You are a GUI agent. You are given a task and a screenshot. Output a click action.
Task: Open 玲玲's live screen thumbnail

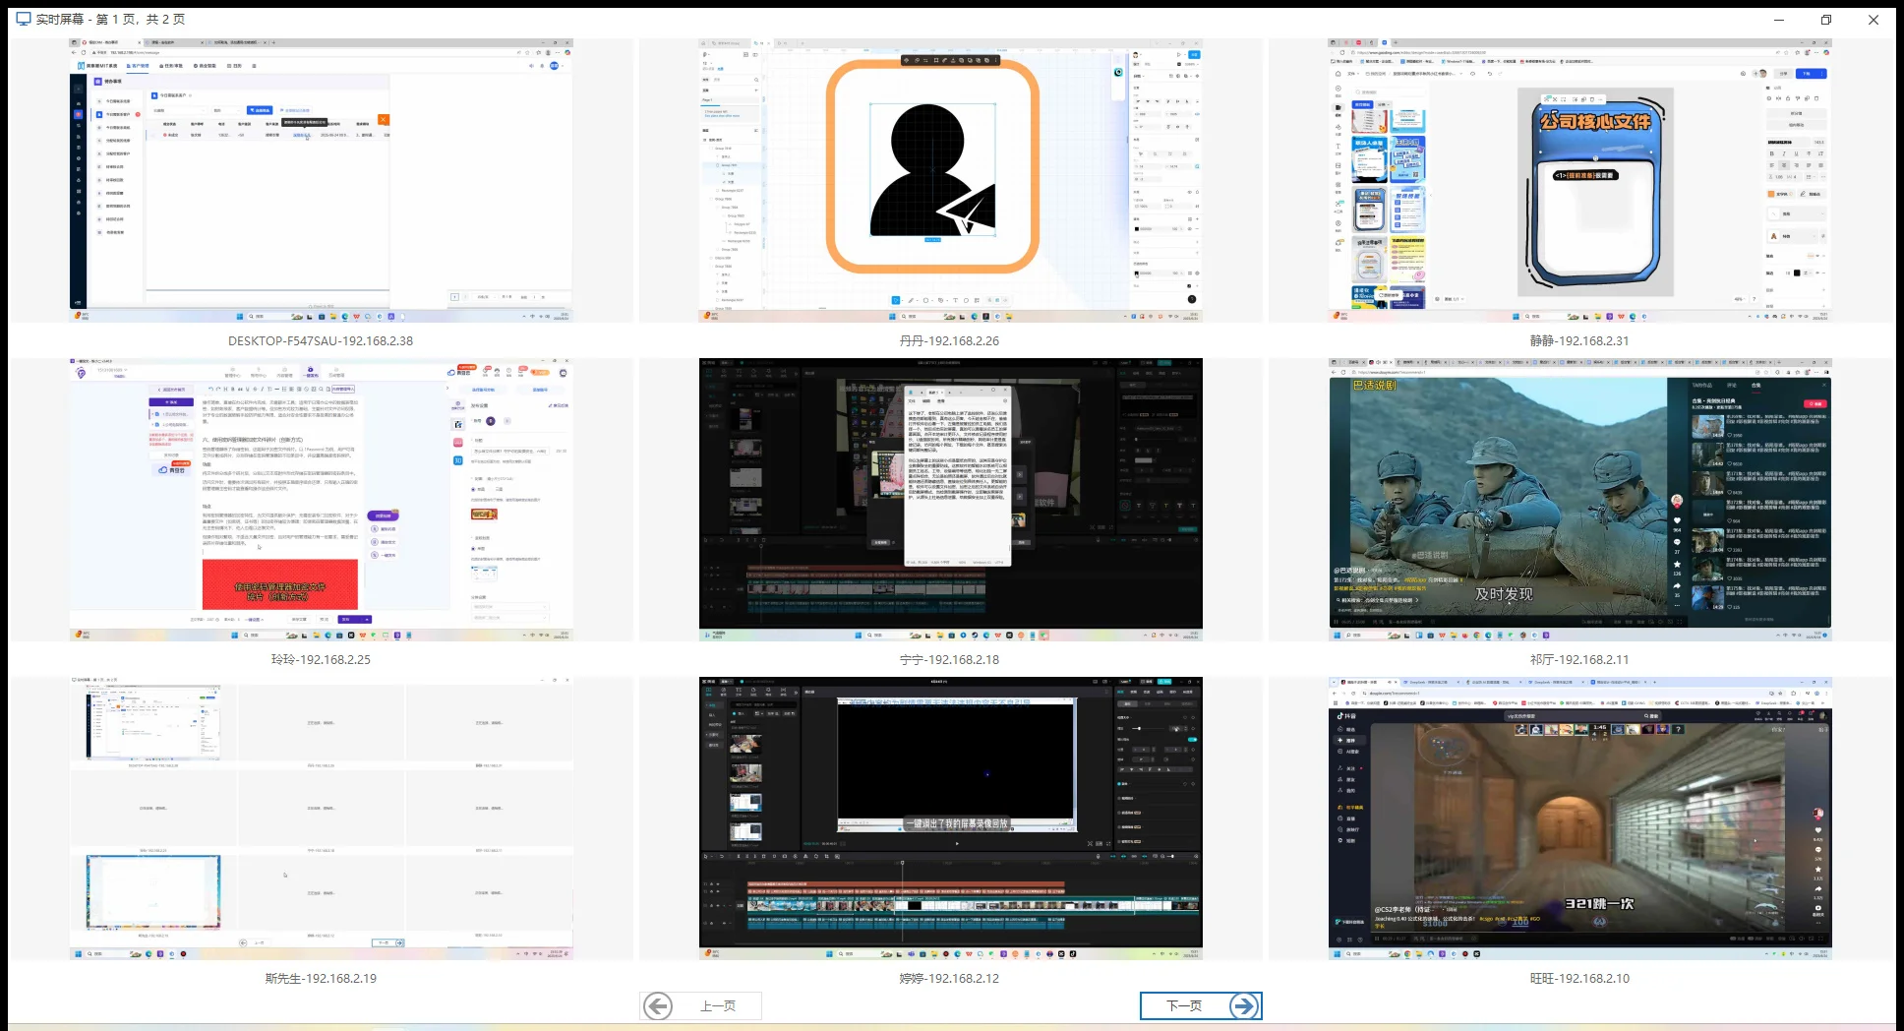tap(321, 499)
